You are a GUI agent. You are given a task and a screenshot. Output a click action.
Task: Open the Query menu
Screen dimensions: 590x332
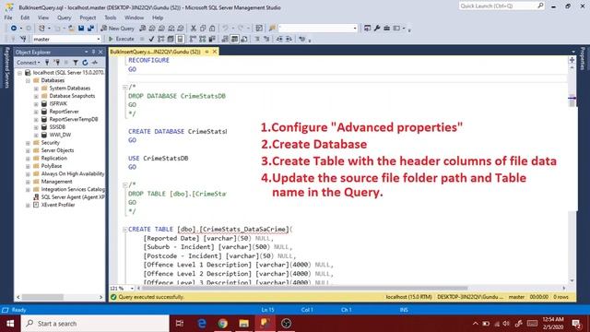pos(64,18)
